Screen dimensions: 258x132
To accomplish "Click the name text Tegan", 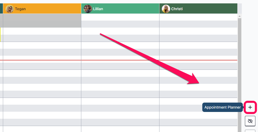I will (20, 9).
